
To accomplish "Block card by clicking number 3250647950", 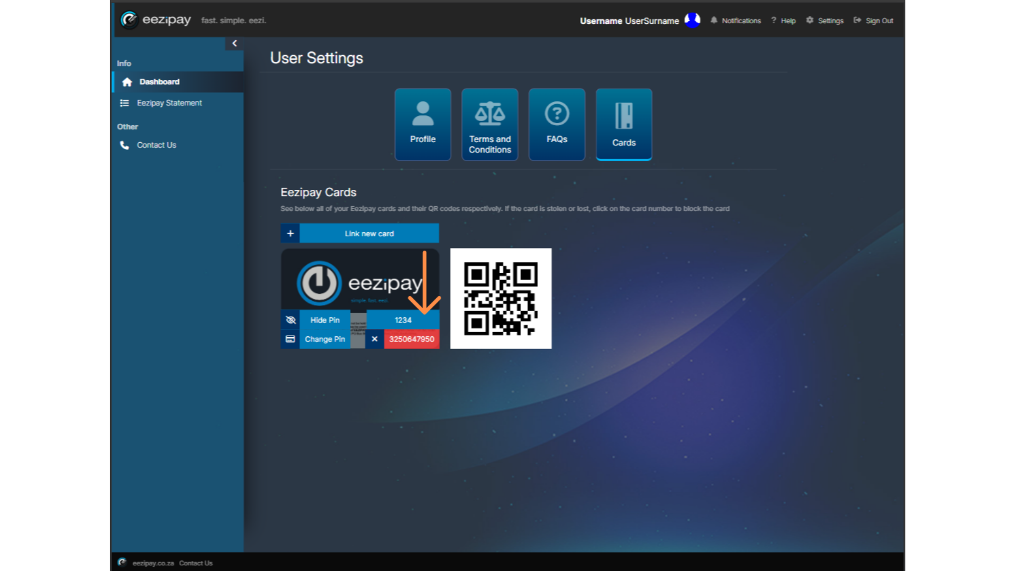I will point(412,339).
